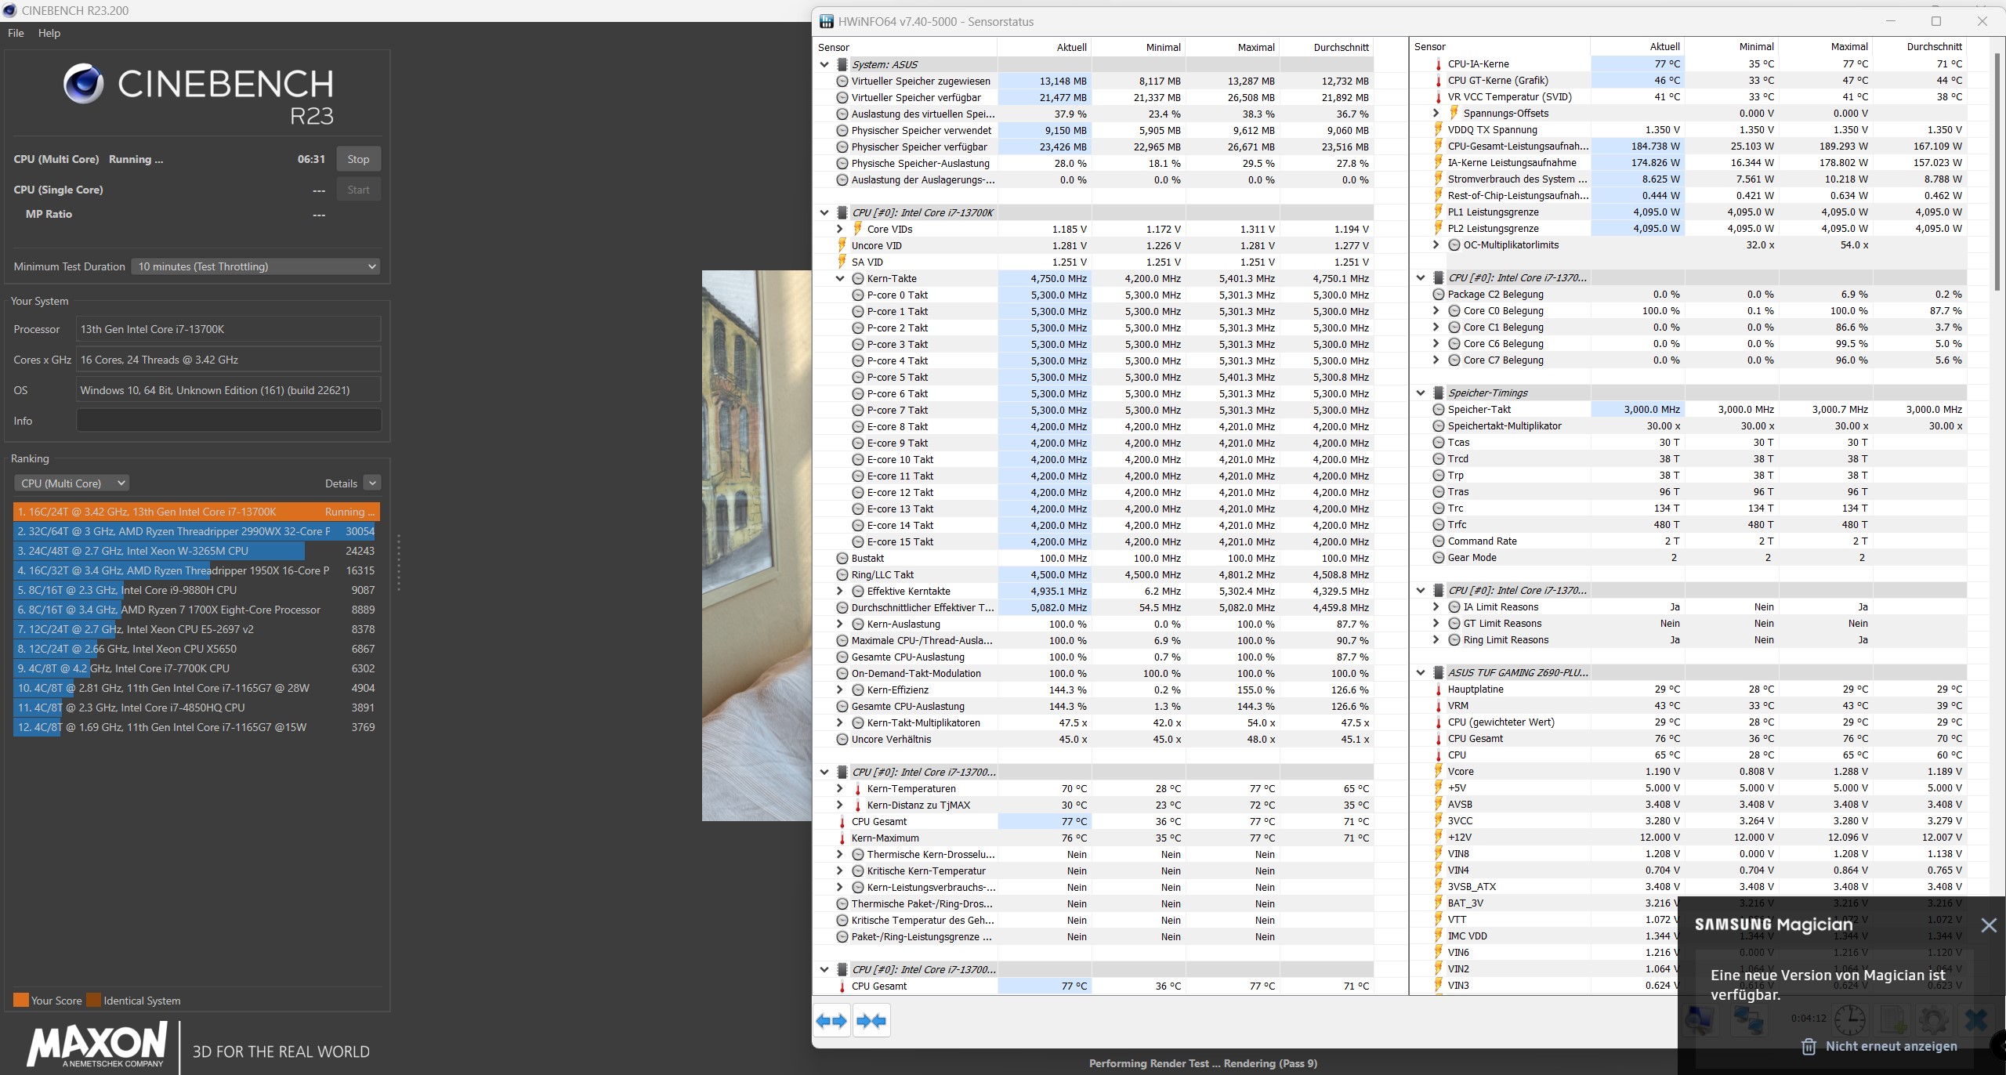
Task: Collapse the Kern-Takte tree node
Action: 840,279
